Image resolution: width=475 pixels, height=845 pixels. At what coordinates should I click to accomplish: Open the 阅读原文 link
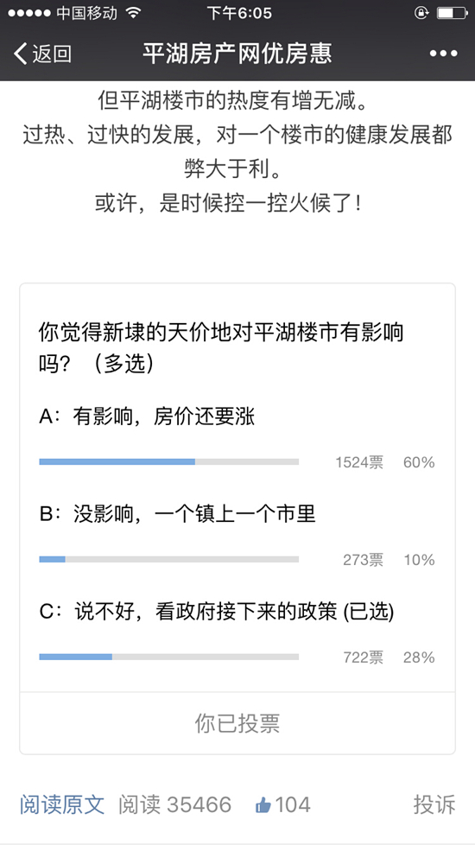point(62,805)
